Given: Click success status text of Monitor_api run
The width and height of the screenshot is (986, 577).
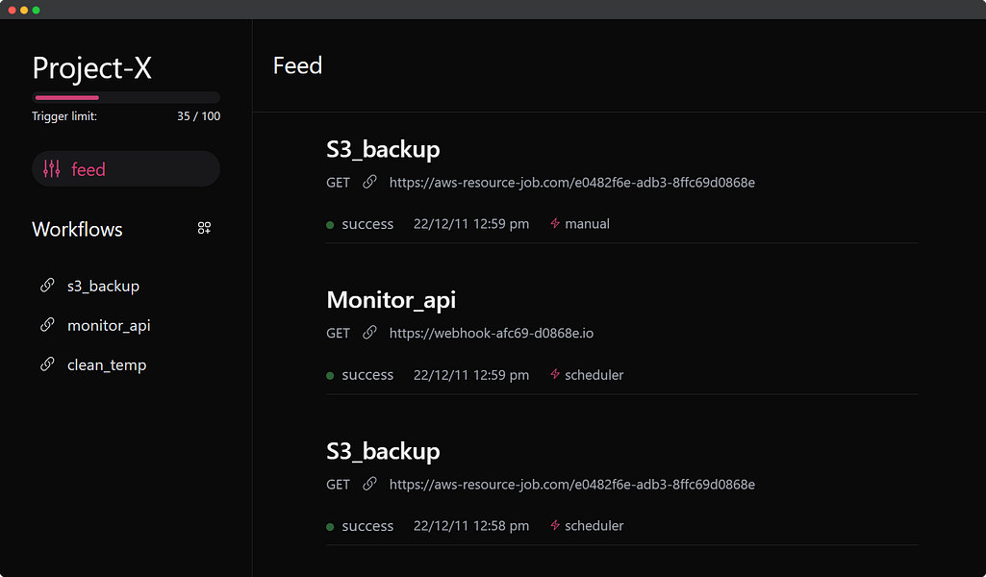Looking at the screenshot, I should tap(367, 375).
